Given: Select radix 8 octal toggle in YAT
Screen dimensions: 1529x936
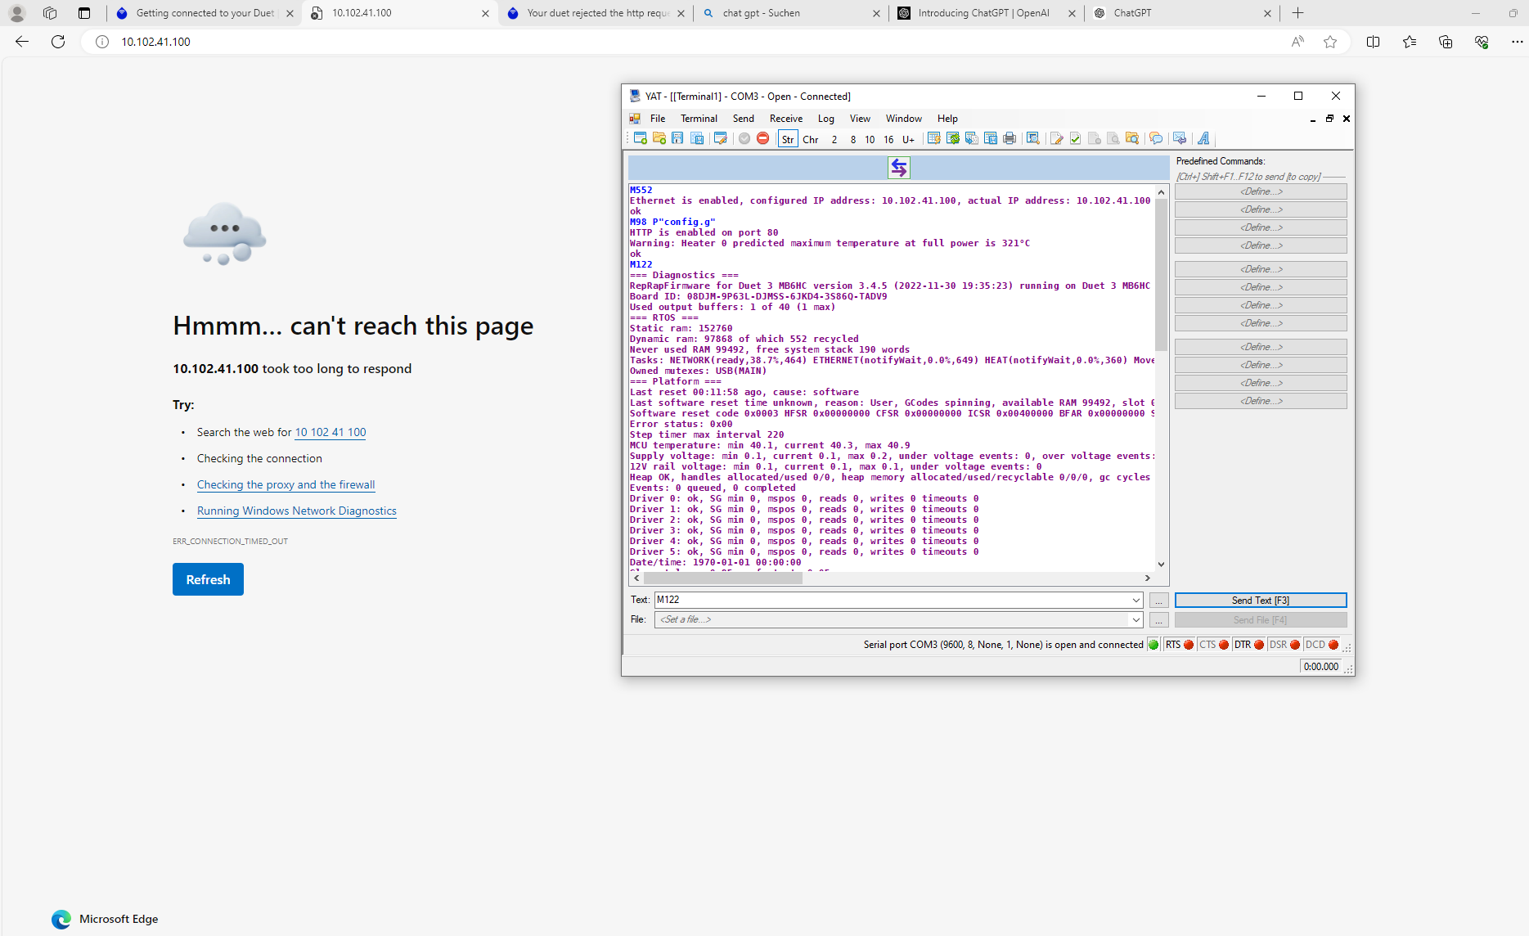Looking at the screenshot, I should pyautogui.click(x=853, y=139).
